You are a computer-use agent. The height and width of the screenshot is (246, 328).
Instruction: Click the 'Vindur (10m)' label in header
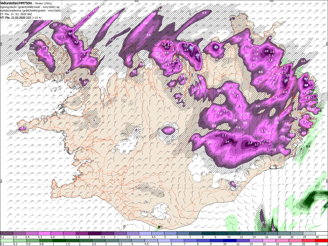tap(43, 3)
